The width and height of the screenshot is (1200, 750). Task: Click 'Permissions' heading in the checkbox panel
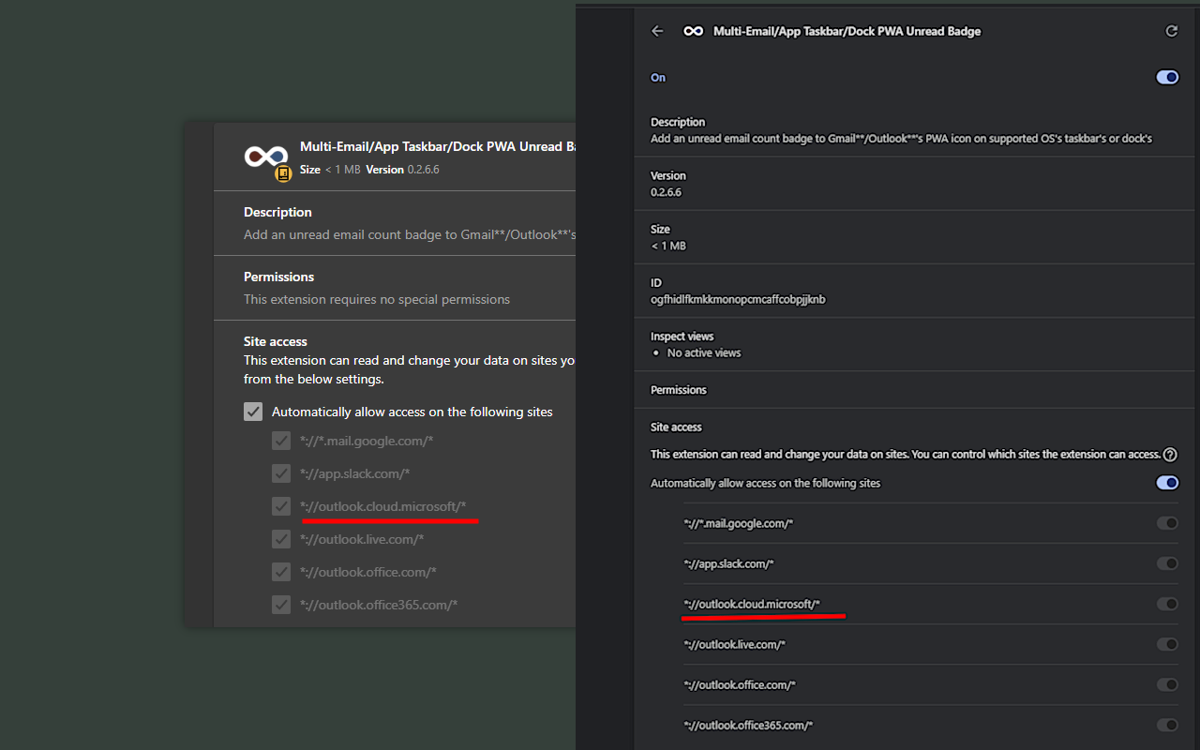coord(278,277)
